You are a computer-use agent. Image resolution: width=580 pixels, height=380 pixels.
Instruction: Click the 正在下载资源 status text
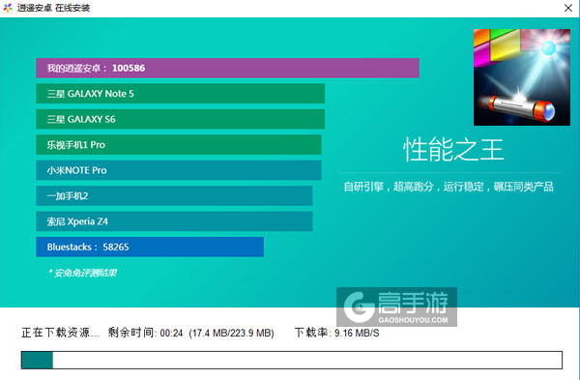[x=60, y=333]
